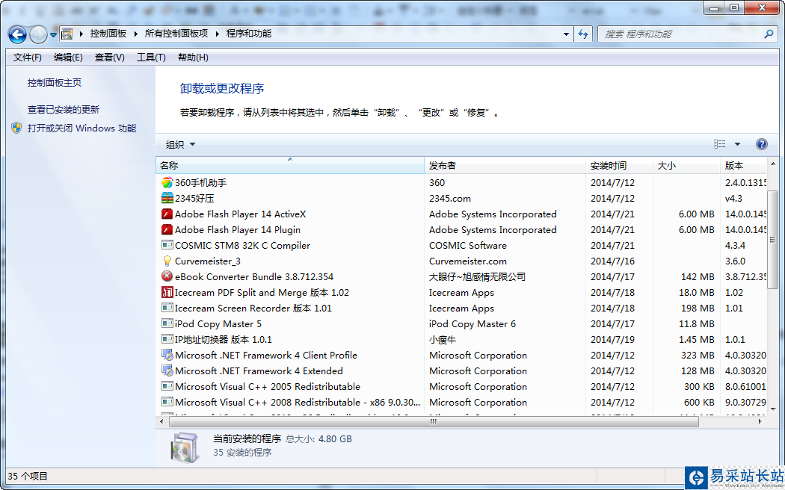Select the 198 MB size cell
Viewport: 785px width, 490px height.
[x=698, y=308]
